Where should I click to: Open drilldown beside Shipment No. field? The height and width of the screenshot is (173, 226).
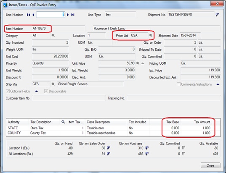coord(217,15)
